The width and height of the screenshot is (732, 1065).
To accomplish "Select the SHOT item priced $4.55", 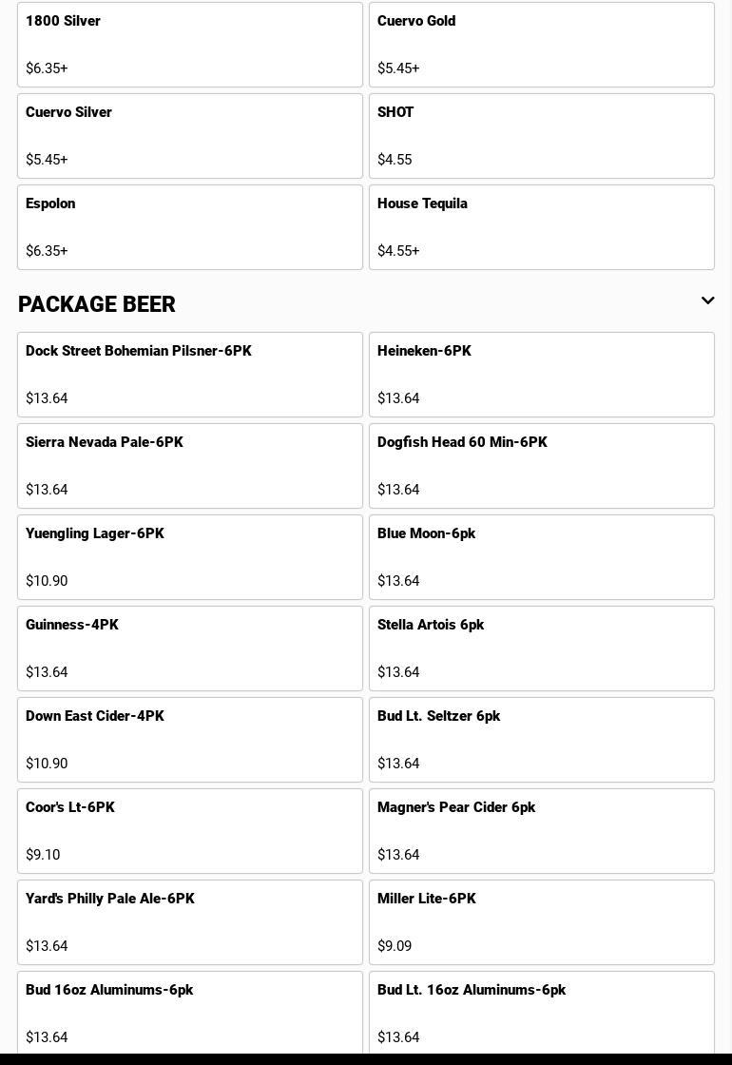I will tap(541, 136).
